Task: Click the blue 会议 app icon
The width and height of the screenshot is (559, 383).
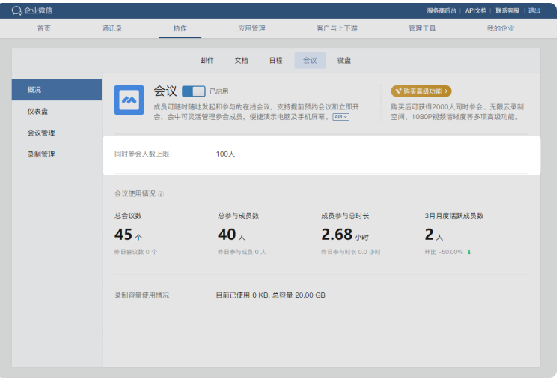Action: 129,100
